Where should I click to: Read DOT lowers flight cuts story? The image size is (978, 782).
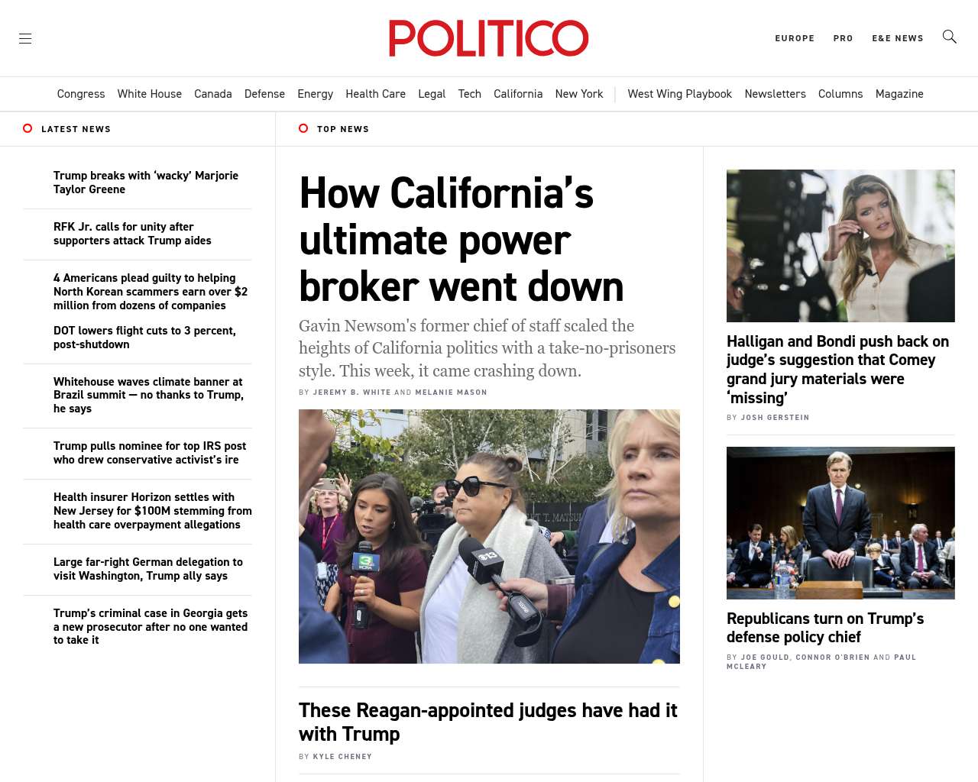pos(144,338)
